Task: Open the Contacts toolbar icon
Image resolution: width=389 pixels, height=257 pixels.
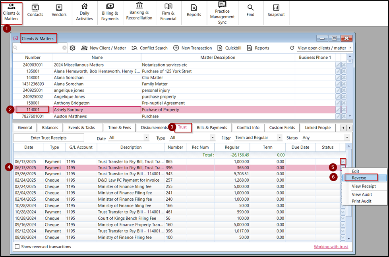Action: [x=35, y=12]
